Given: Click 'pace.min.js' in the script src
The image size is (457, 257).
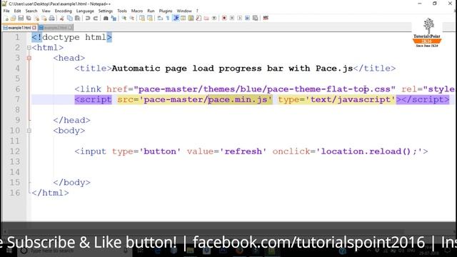Looking at the screenshot, I should pos(238,100).
